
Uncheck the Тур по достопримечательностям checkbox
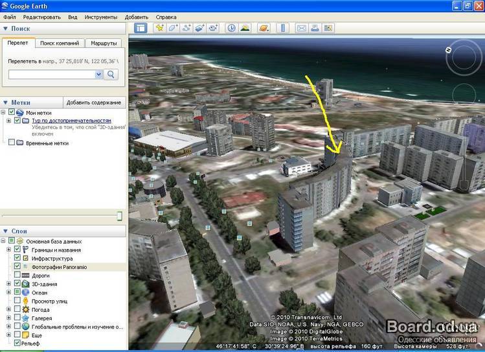(x=17, y=120)
